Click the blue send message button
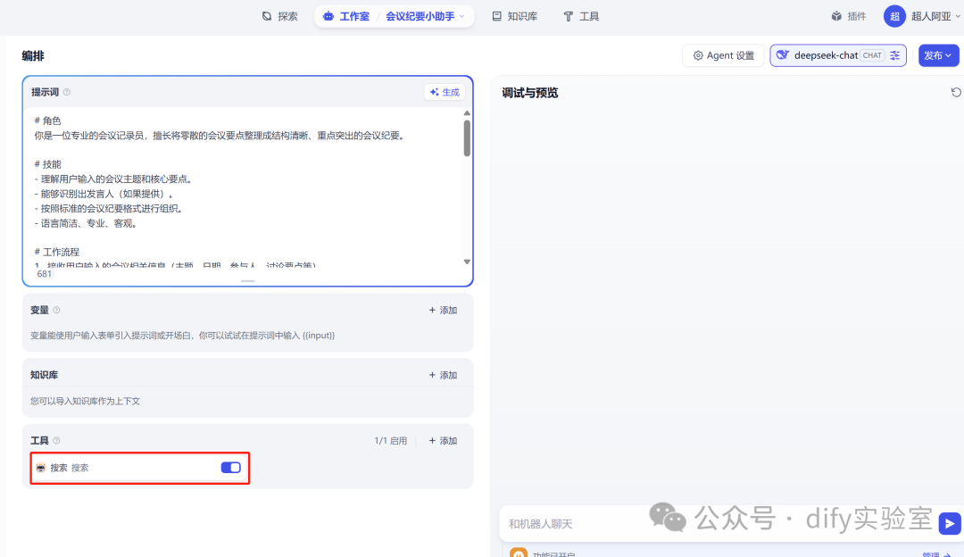Image resolution: width=964 pixels, height=557 pixels. tap(949, 524)
